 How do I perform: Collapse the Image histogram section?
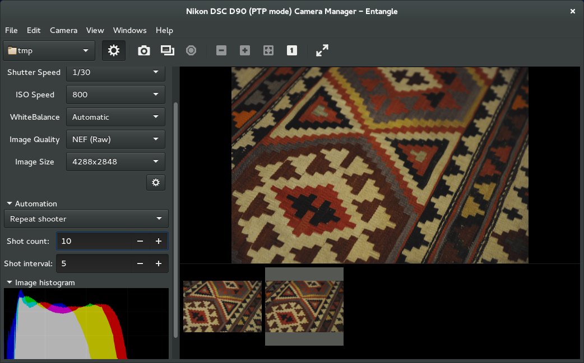click(x=41, y=283)
